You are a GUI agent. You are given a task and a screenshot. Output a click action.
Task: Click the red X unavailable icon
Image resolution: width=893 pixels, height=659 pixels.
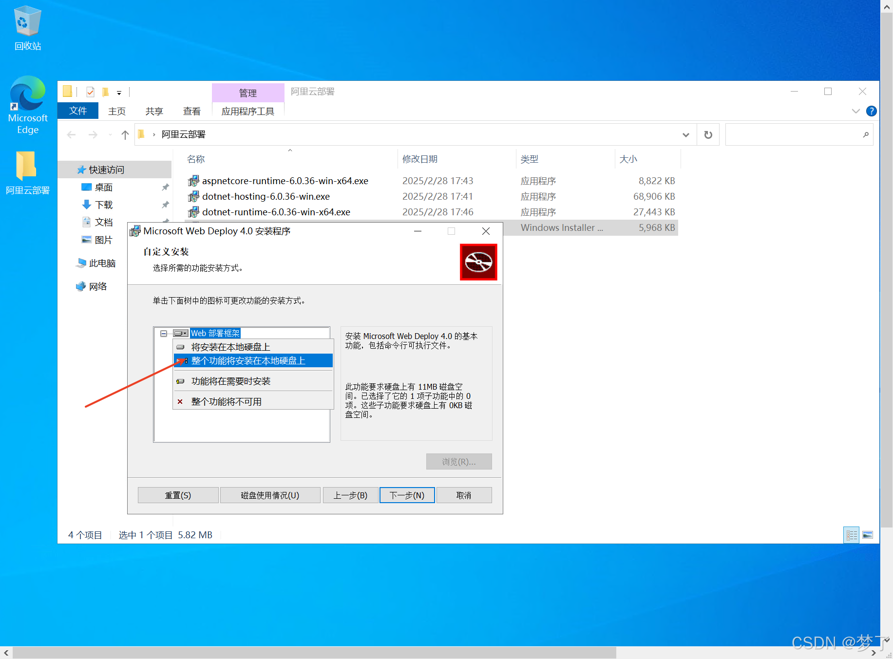[x=180, y=401]
